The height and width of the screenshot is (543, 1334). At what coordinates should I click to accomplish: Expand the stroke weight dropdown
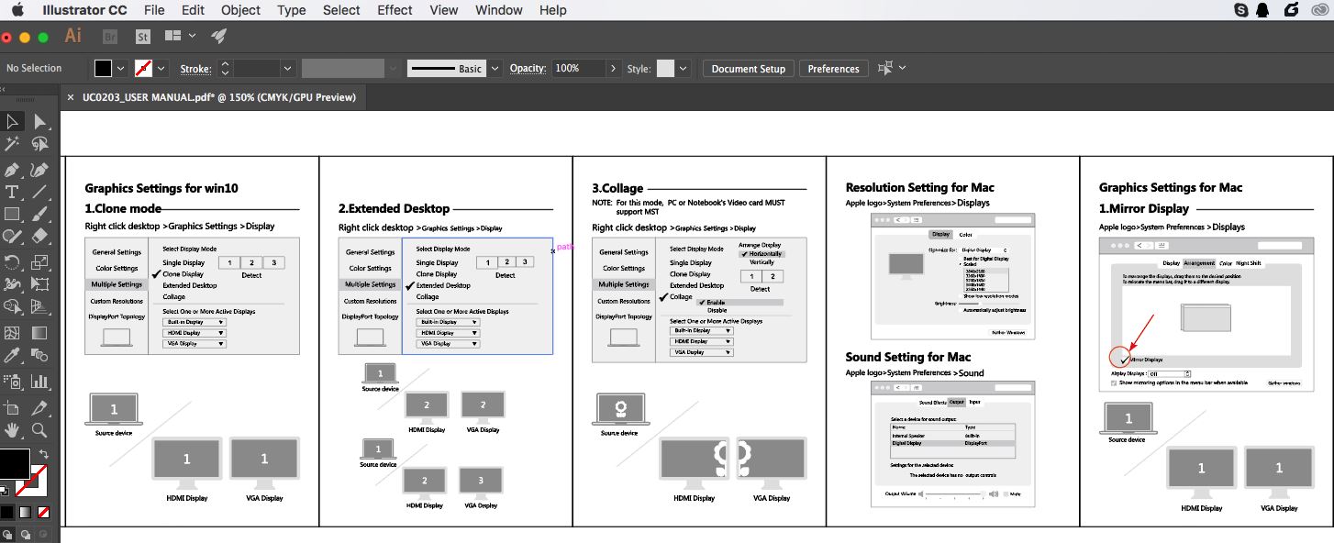(287, 69)
